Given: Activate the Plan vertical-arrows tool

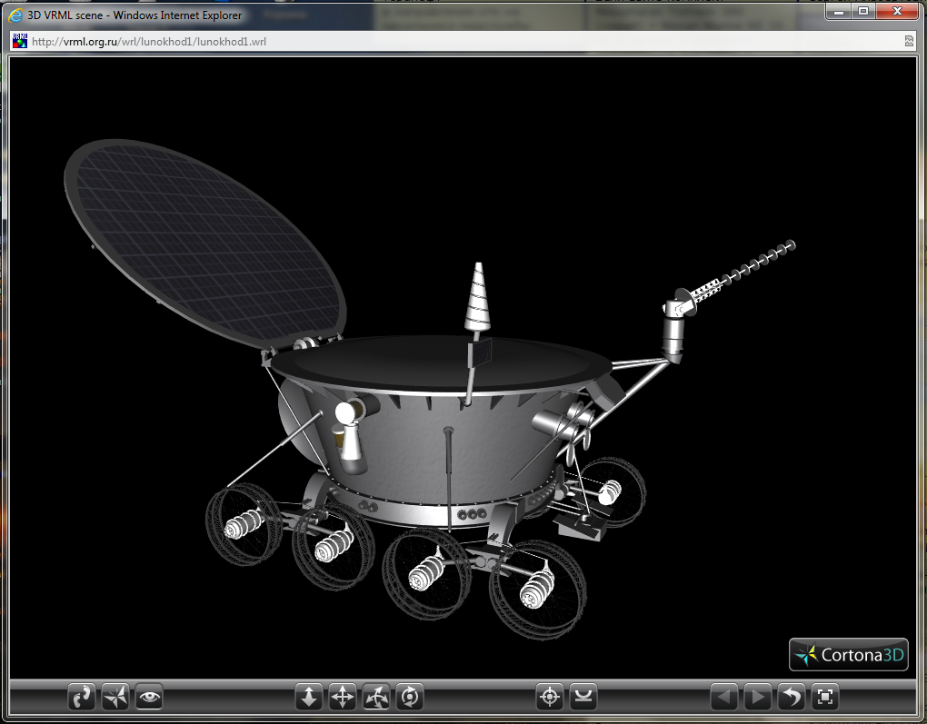Looking at the screenshot, I should coord(309,697).
